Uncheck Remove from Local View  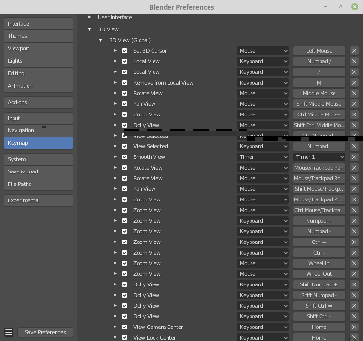125,83
